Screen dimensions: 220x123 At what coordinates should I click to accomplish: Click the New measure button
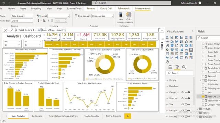tap(121, 18)
